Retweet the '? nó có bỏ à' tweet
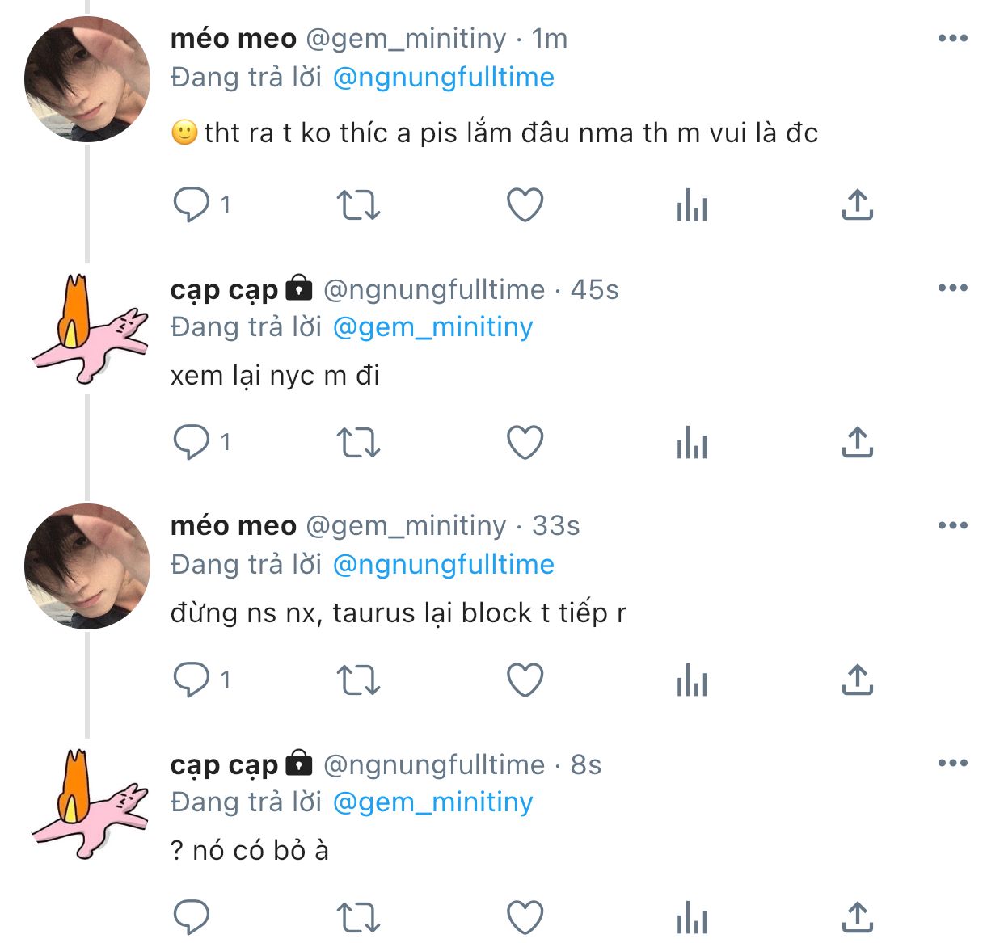 (x=357, y=917)
